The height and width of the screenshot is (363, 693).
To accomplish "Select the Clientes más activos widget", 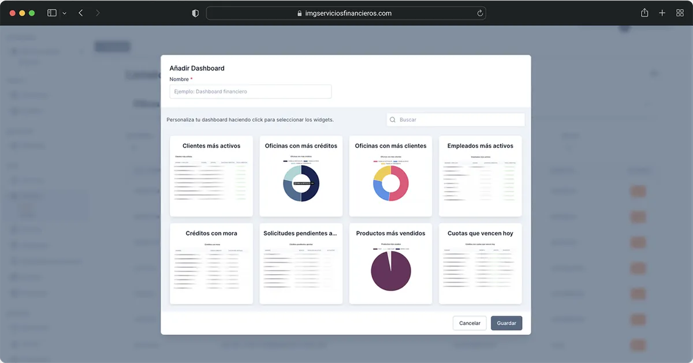I will tap(211, 176).
